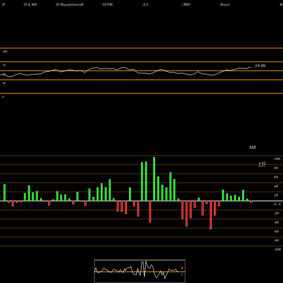Click the 40 axis label in MR panel
Screen dimensions: 283x283
[276, 186]
